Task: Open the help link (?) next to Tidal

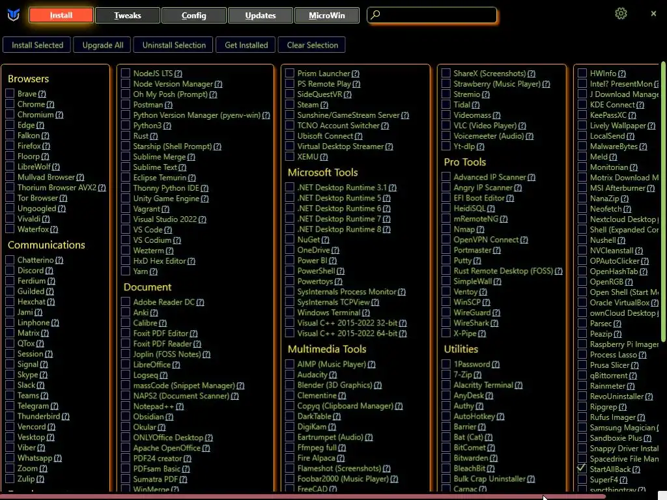Action: (x=475, y=105)
